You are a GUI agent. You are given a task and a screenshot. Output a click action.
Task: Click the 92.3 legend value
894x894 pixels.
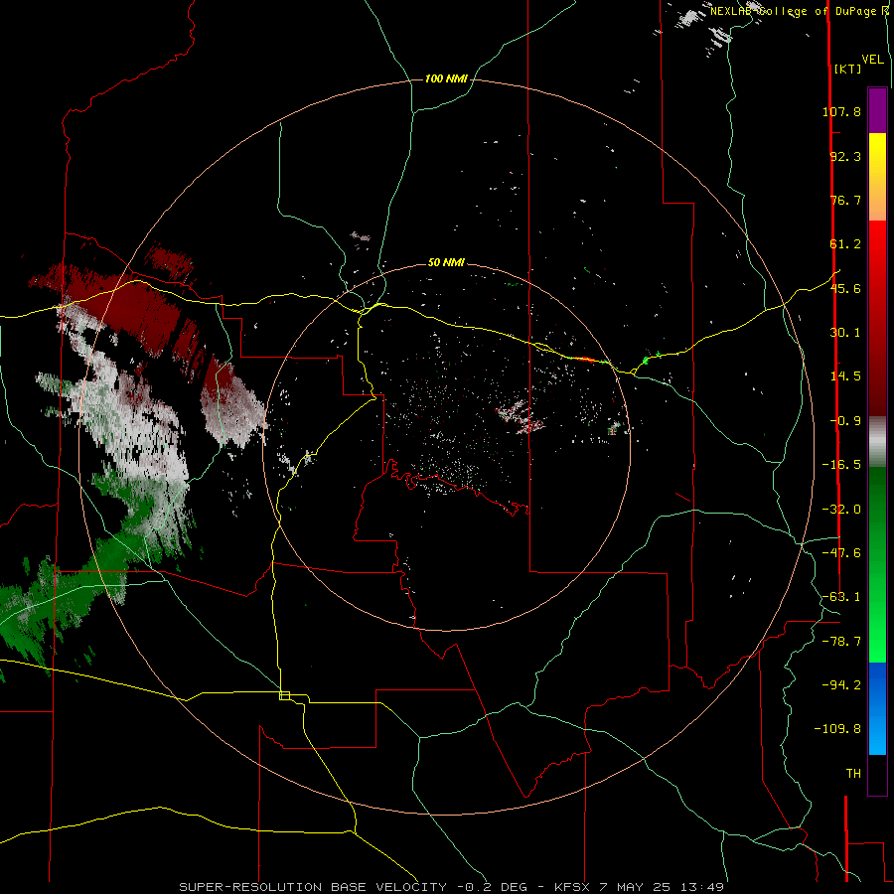(845, 156)
